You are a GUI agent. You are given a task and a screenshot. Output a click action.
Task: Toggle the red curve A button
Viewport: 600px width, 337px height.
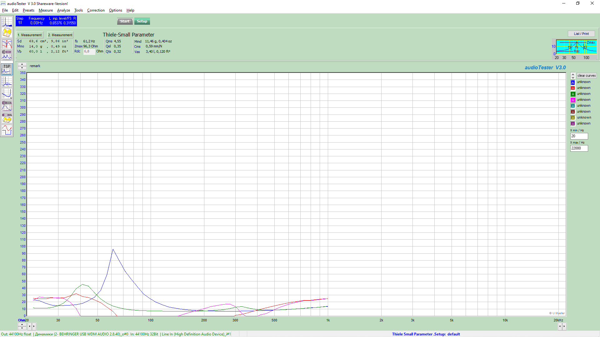coord(573,88)
